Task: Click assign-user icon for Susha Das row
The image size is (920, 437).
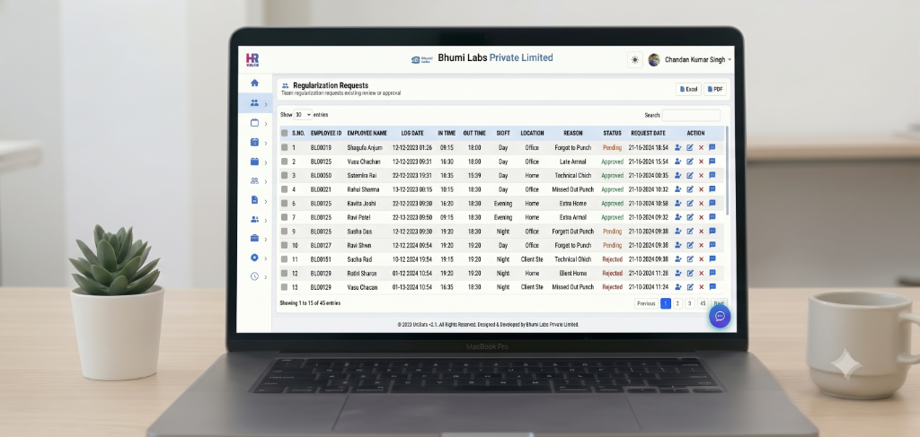Action: point(677,232)
